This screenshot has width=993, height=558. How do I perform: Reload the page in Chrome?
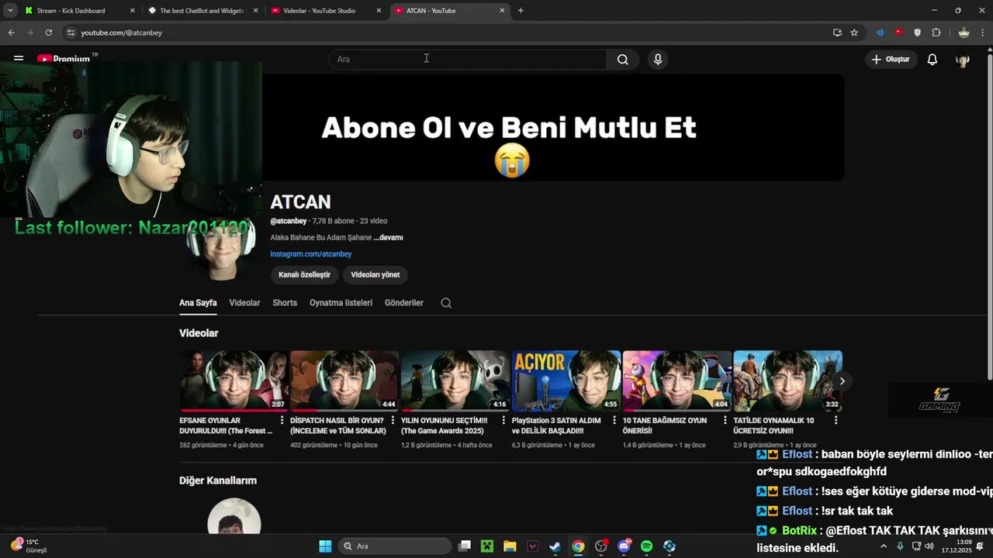point(48,33)
